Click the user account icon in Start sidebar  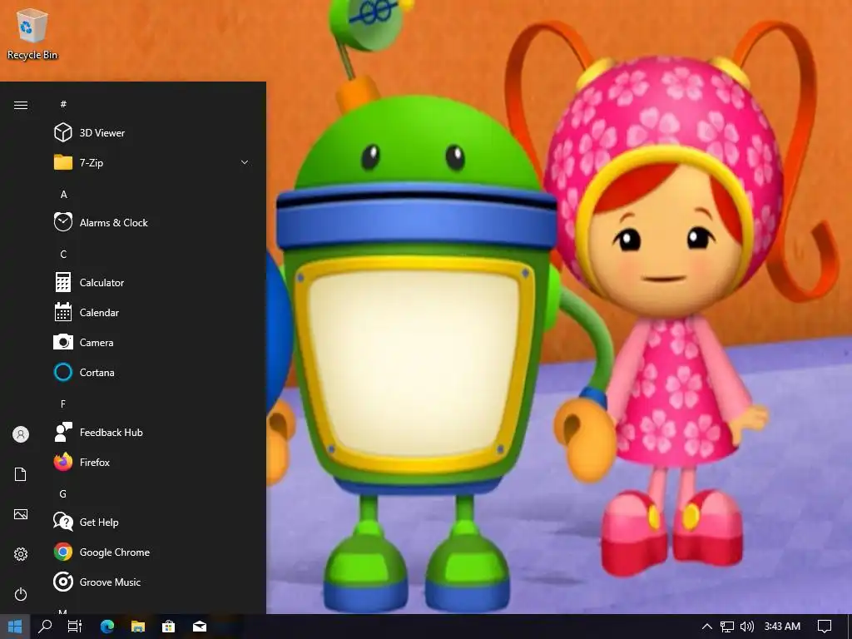tap(21, 434)
